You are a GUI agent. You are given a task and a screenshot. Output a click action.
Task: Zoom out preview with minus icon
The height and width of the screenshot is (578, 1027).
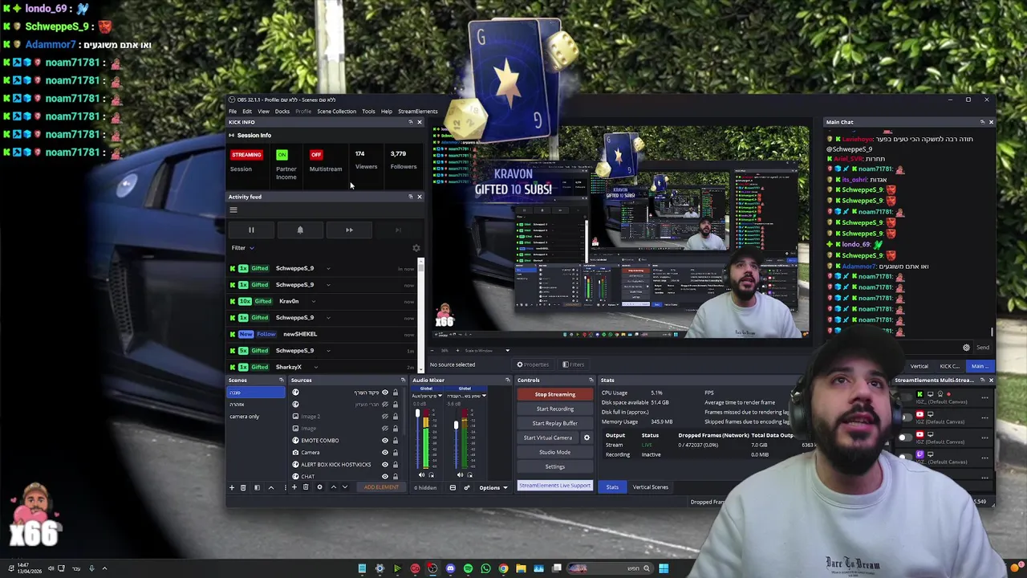click(432, 351)
